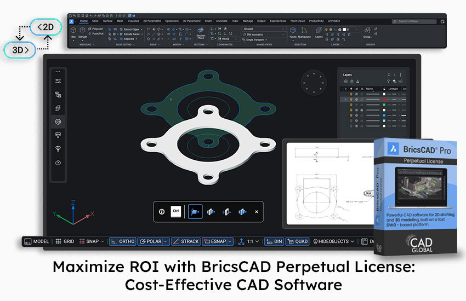Open the AI Predict ribbon tab

334,21
